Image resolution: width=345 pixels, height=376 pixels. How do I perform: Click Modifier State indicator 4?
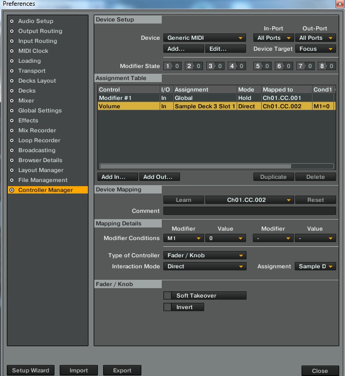[237, 66]
